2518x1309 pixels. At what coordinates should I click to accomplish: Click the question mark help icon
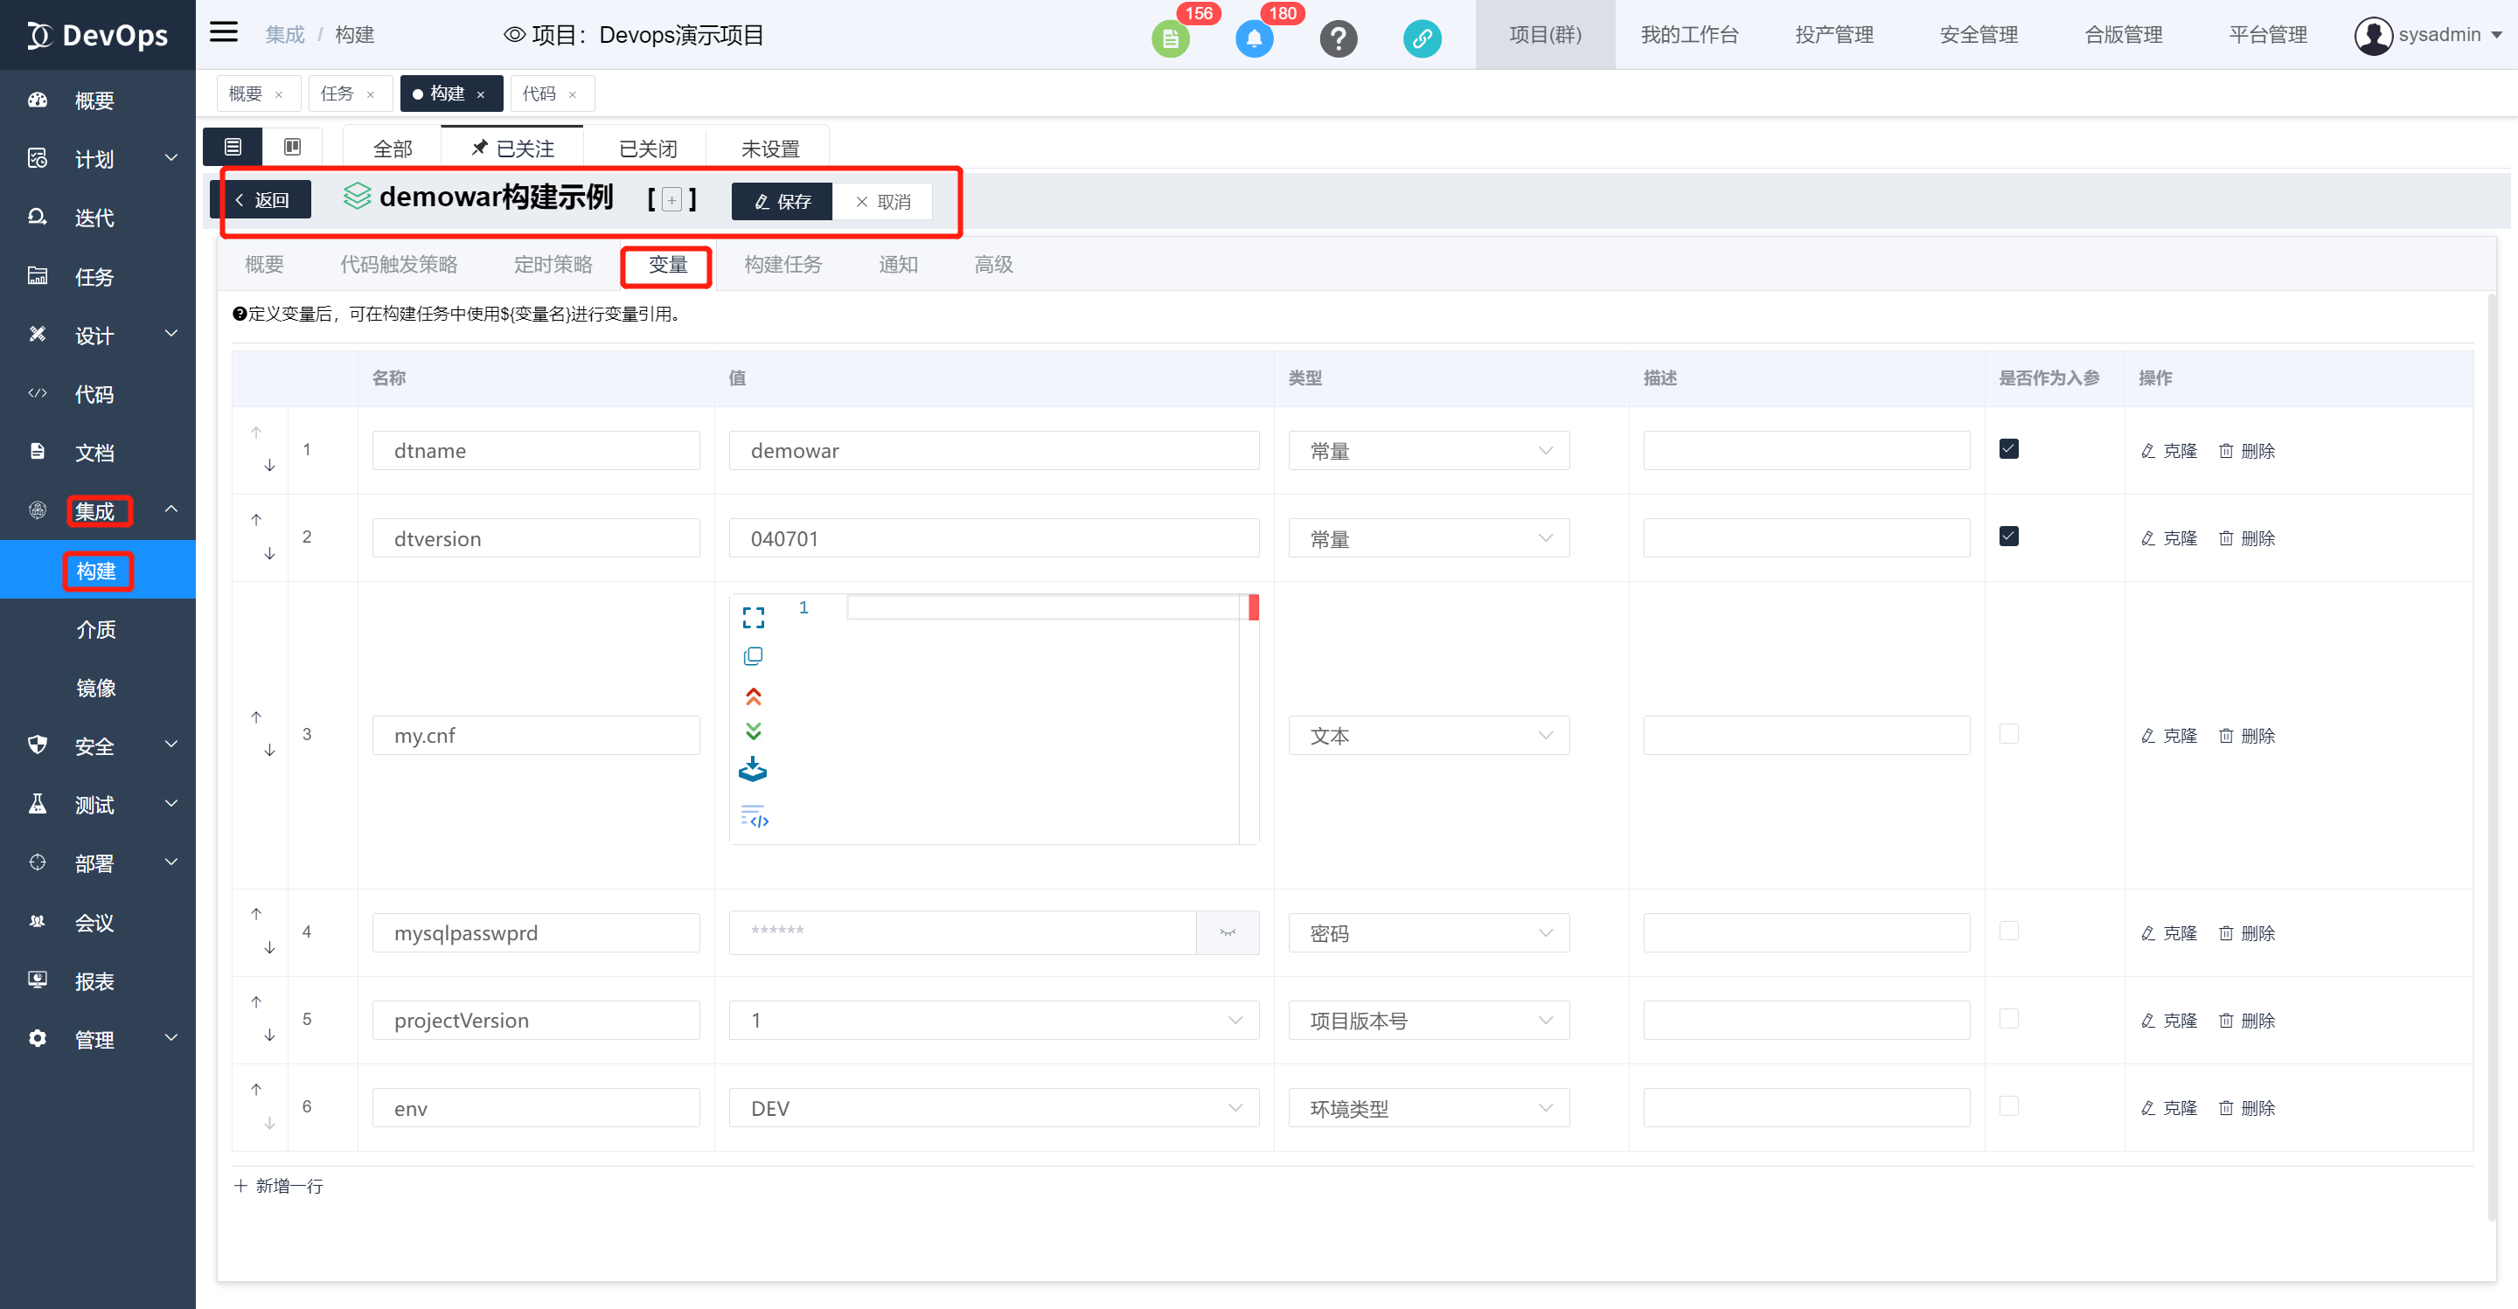1339,39
